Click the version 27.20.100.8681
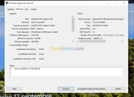This screenshot has width=134, height=97. (x=99, y=22)
